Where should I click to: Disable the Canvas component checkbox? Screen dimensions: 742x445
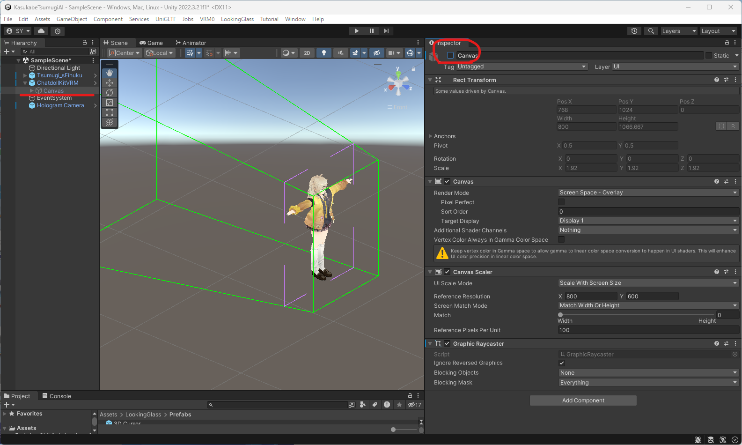coord(447,181)
